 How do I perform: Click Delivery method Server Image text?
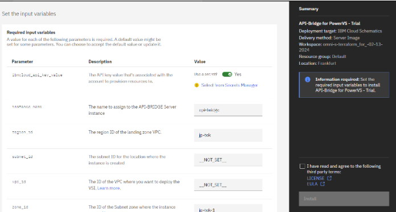coord(329,38)
